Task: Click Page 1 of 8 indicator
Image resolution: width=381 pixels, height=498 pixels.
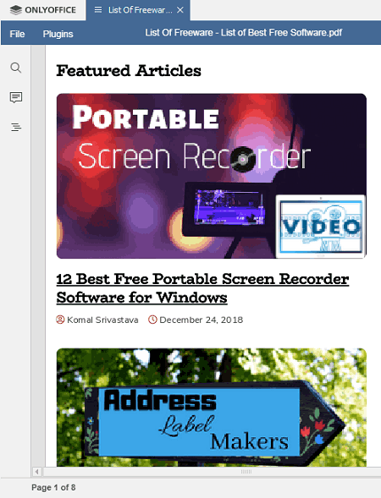Action: (x=53, y=488)
